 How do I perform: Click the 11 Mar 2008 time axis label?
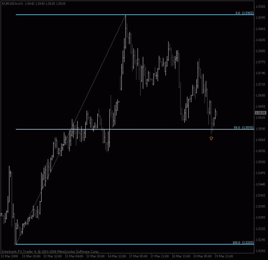(9, 256)
